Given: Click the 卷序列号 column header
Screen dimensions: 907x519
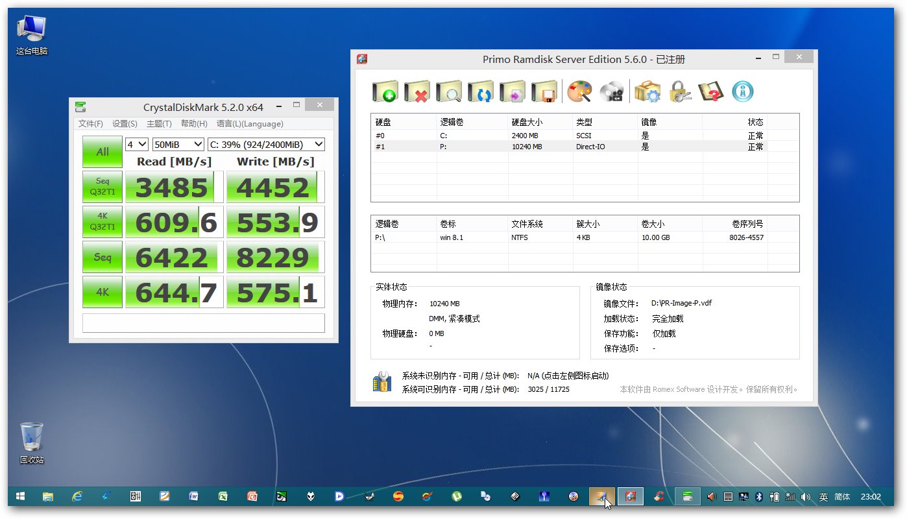Looking at the screenshot, I should [x=748, y=224].
